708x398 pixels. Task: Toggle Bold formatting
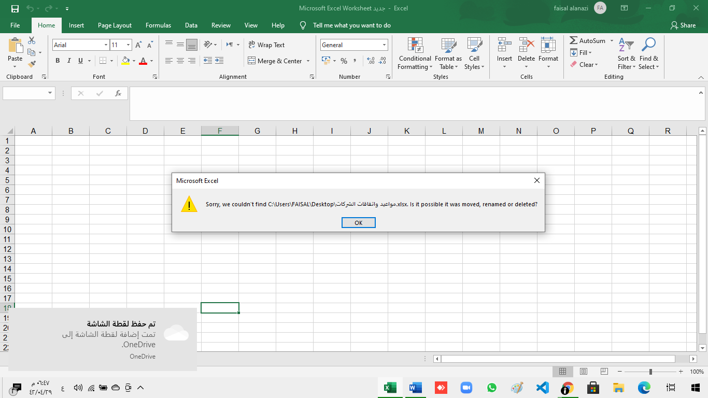(x=58, y=61)
